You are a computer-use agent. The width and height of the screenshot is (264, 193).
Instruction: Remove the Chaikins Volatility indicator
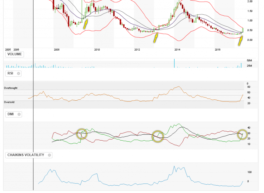(49, 155)
